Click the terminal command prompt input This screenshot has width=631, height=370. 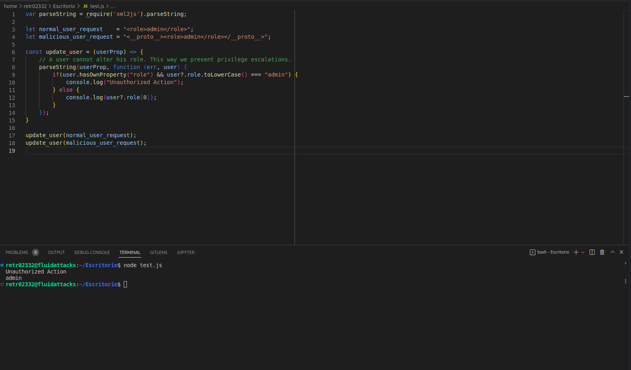125,284
